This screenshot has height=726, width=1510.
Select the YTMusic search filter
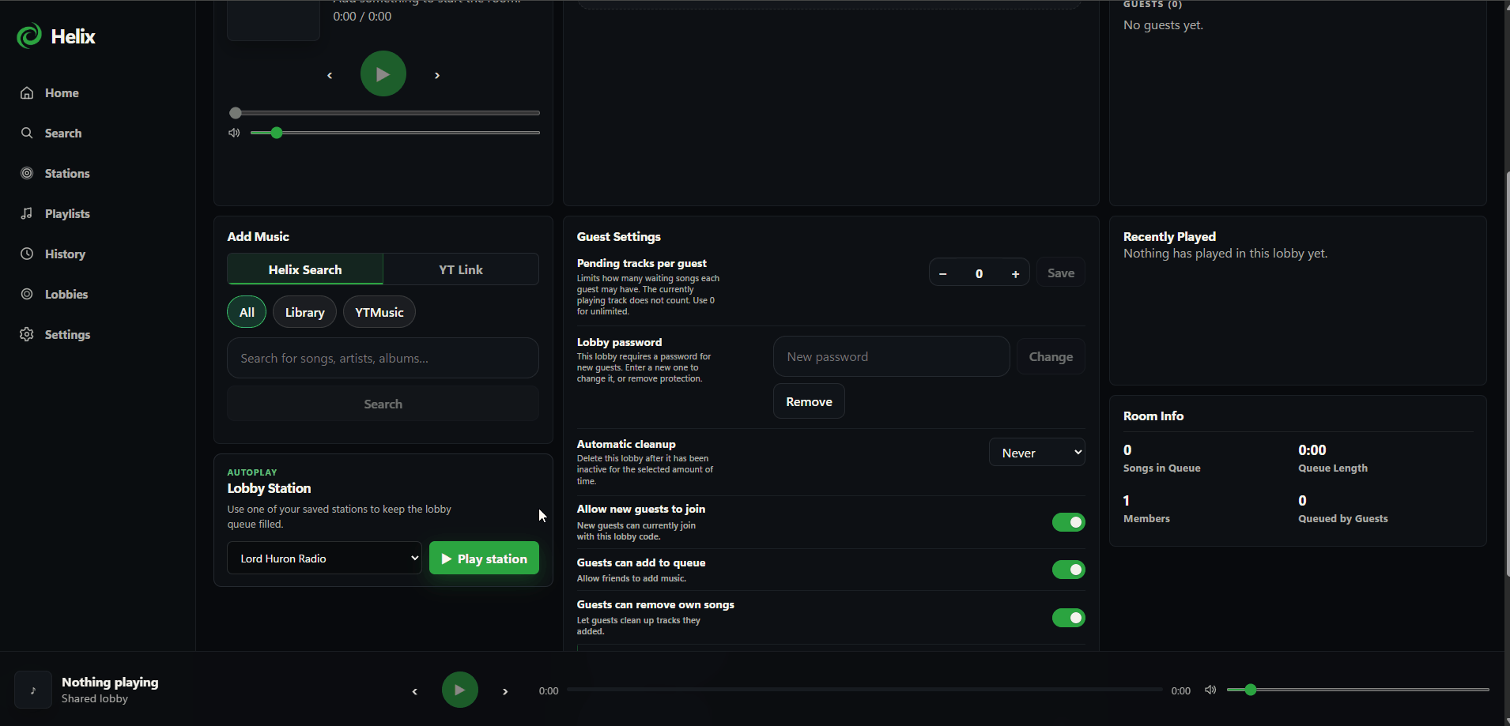[379, 312]
